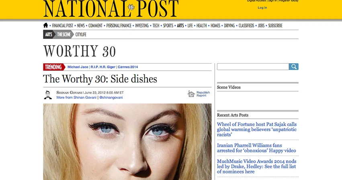
Task: Click the home icon in navigation bar
Action: (x=45, y=26)
